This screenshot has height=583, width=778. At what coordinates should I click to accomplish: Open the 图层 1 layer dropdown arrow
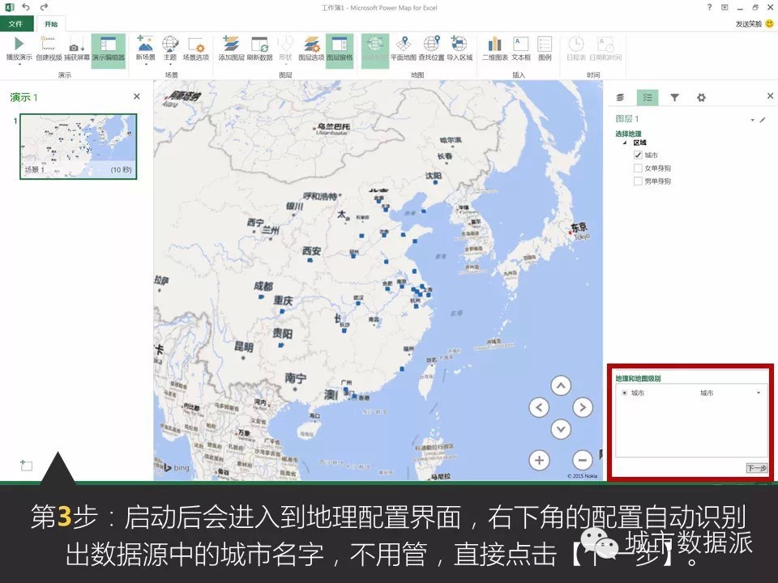(x=752, y=120)
